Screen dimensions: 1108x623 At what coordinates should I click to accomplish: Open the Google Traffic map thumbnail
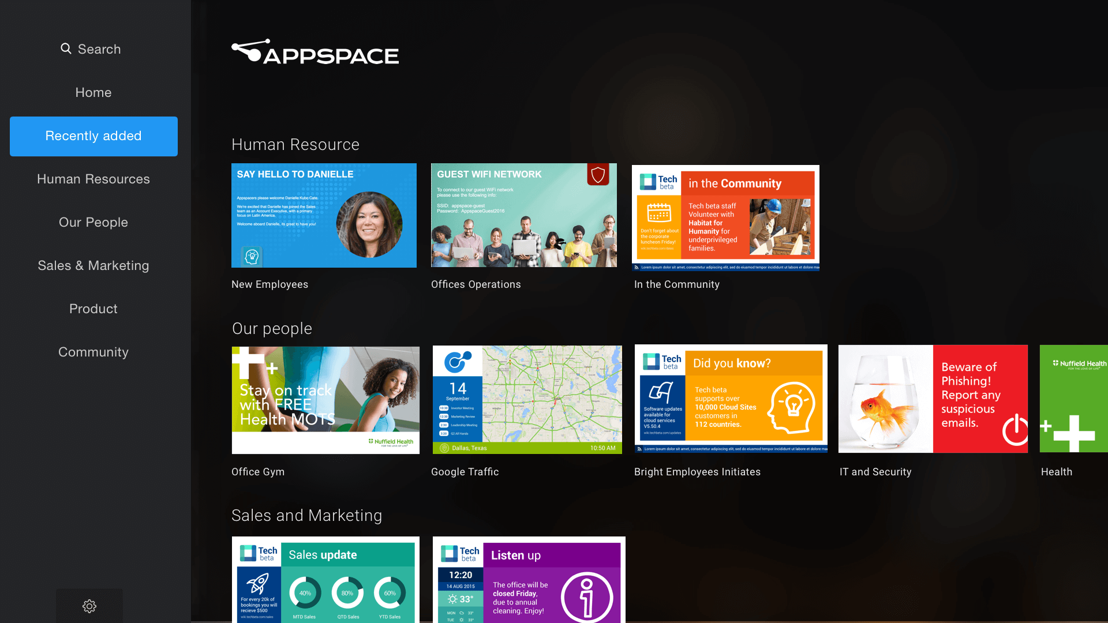click(x=527, y=399)
